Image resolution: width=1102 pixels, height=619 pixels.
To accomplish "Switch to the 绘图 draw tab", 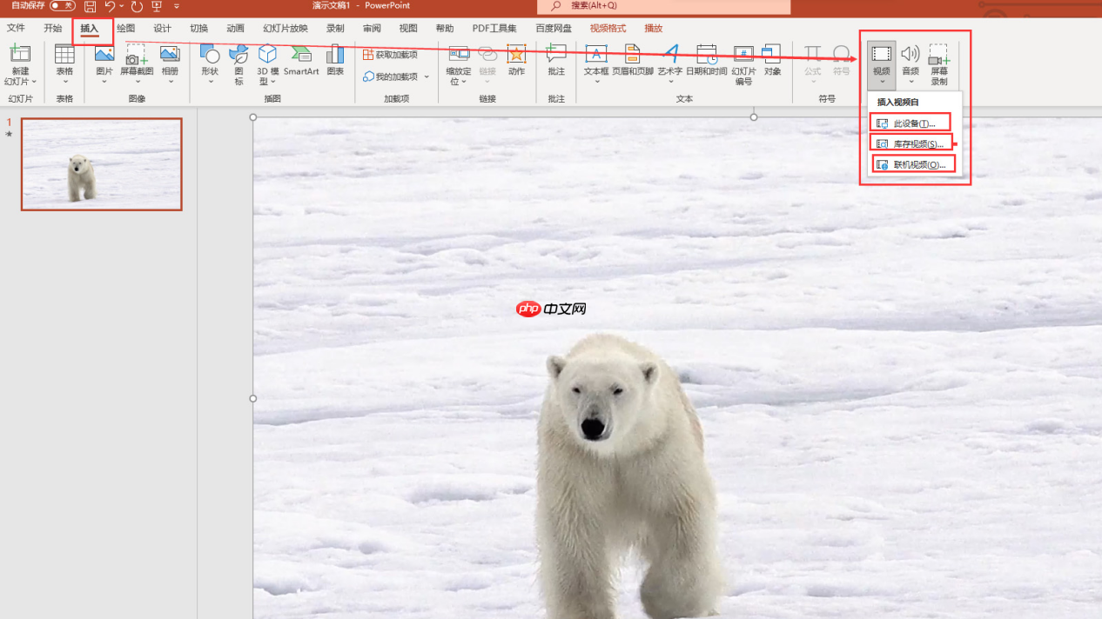I will pyautogui.click(x=126, y=29).
